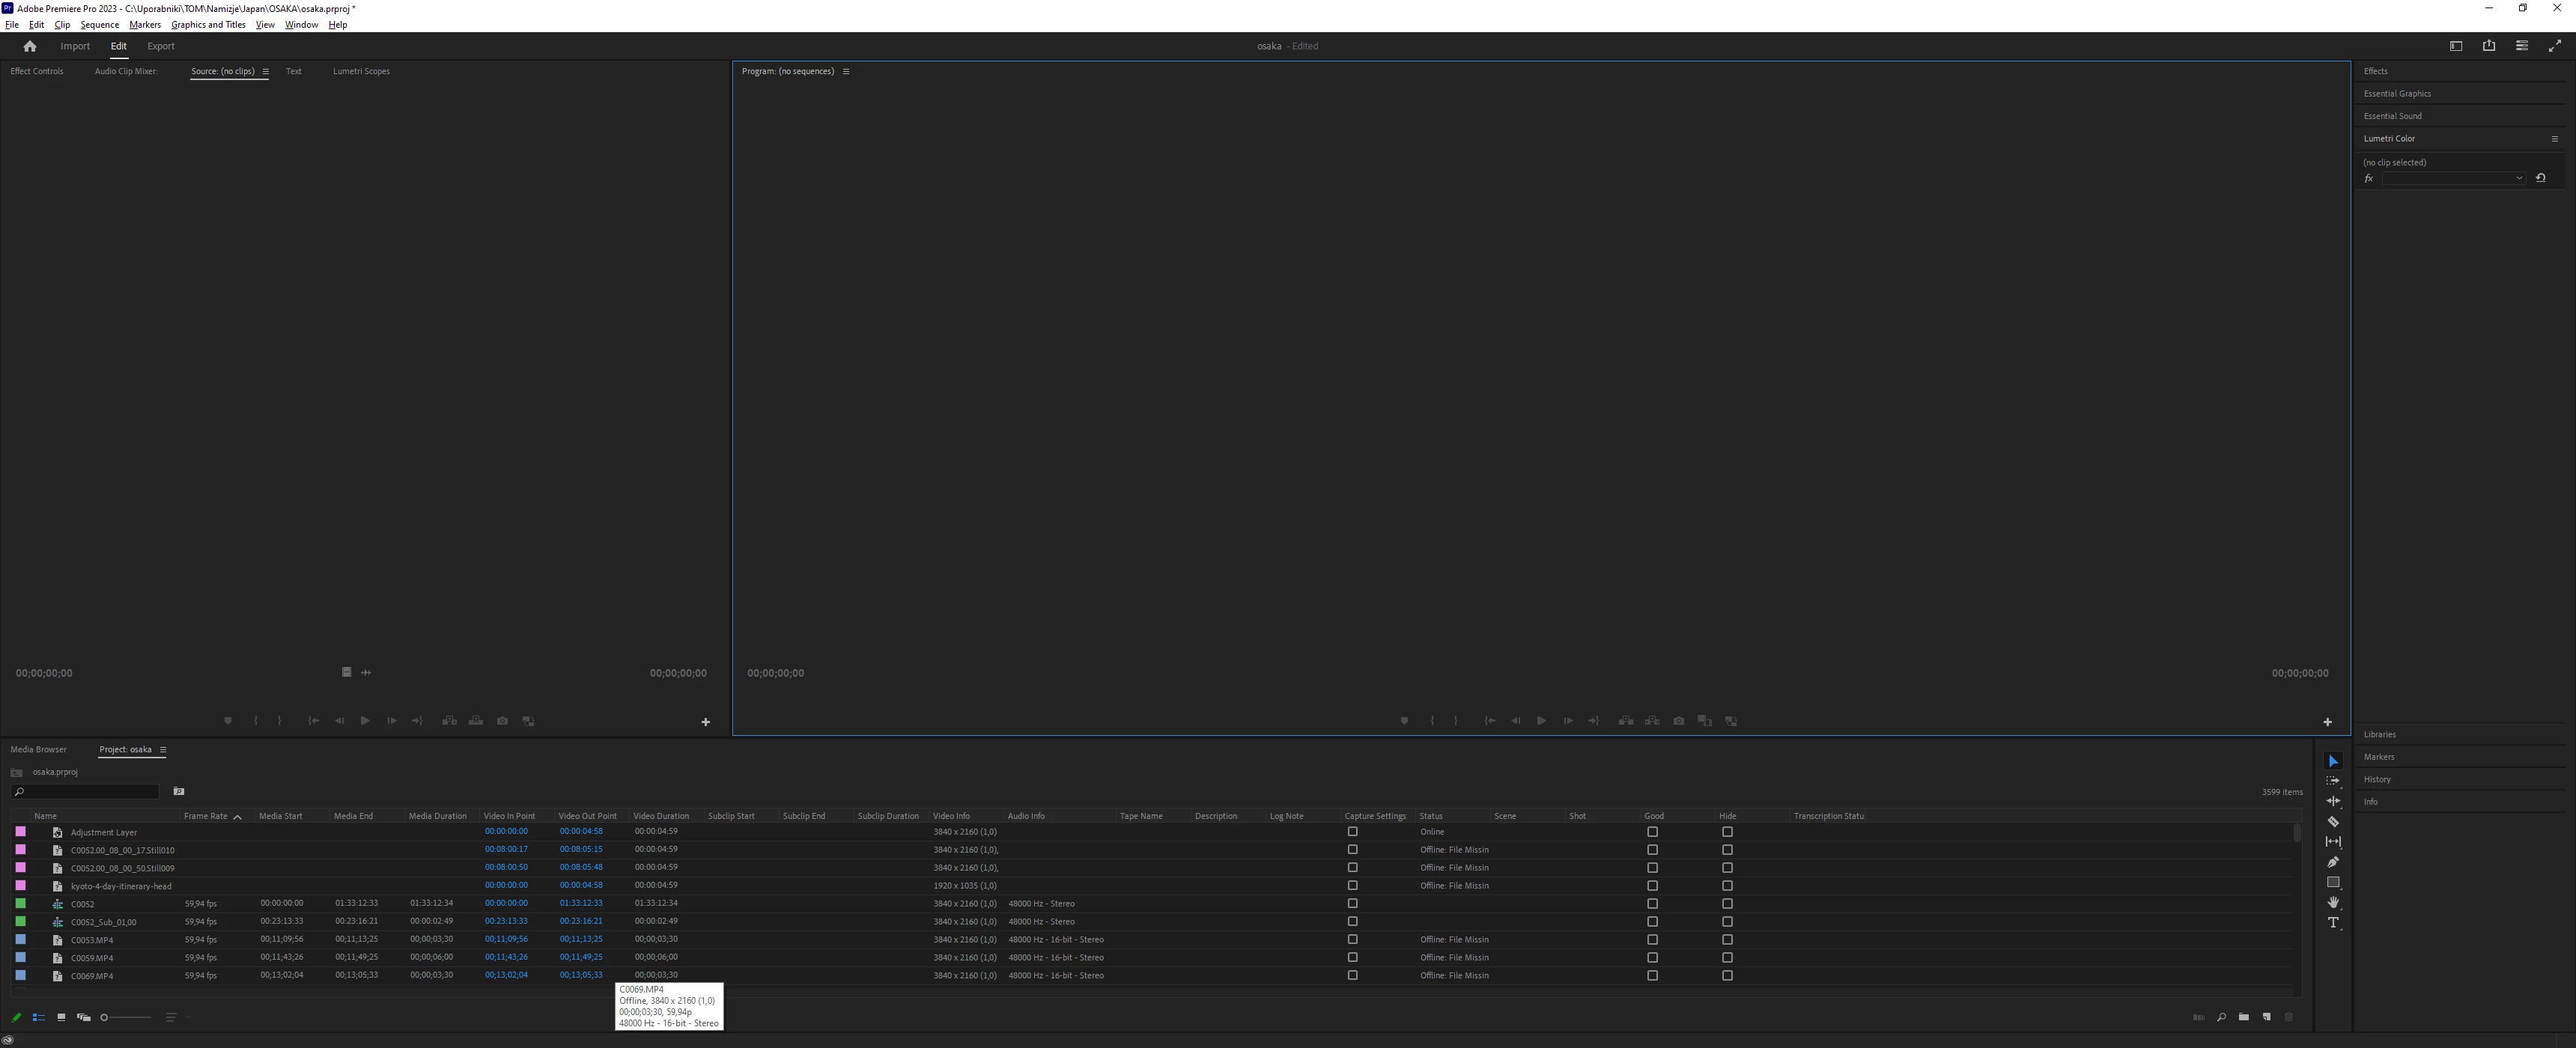This screenshot has height=1048, width=2576.
Task: Select the Type tool
Action: pyautogui.click(x=2333, y=923)
